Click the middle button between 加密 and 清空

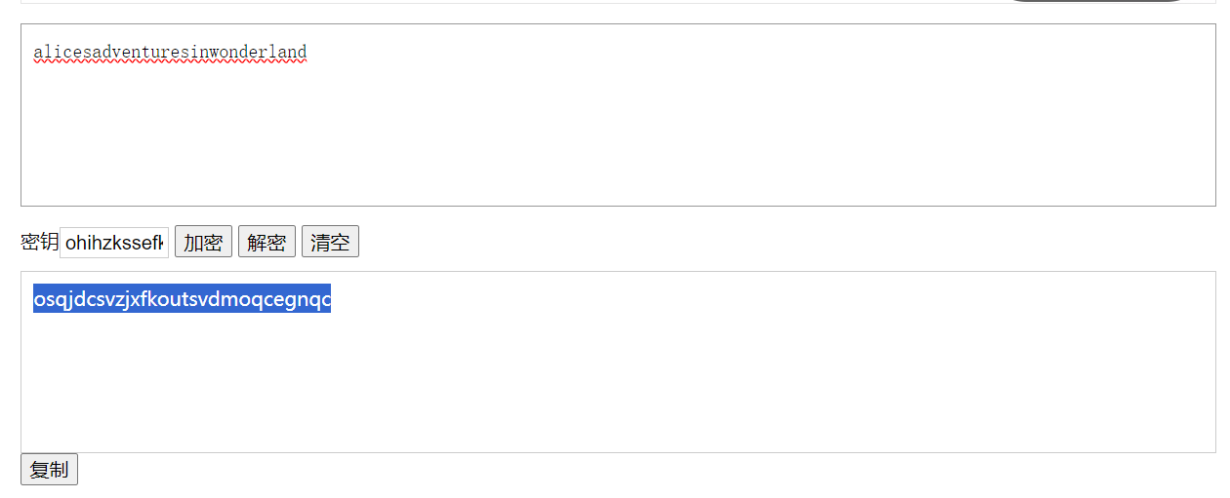coord(266,242)
